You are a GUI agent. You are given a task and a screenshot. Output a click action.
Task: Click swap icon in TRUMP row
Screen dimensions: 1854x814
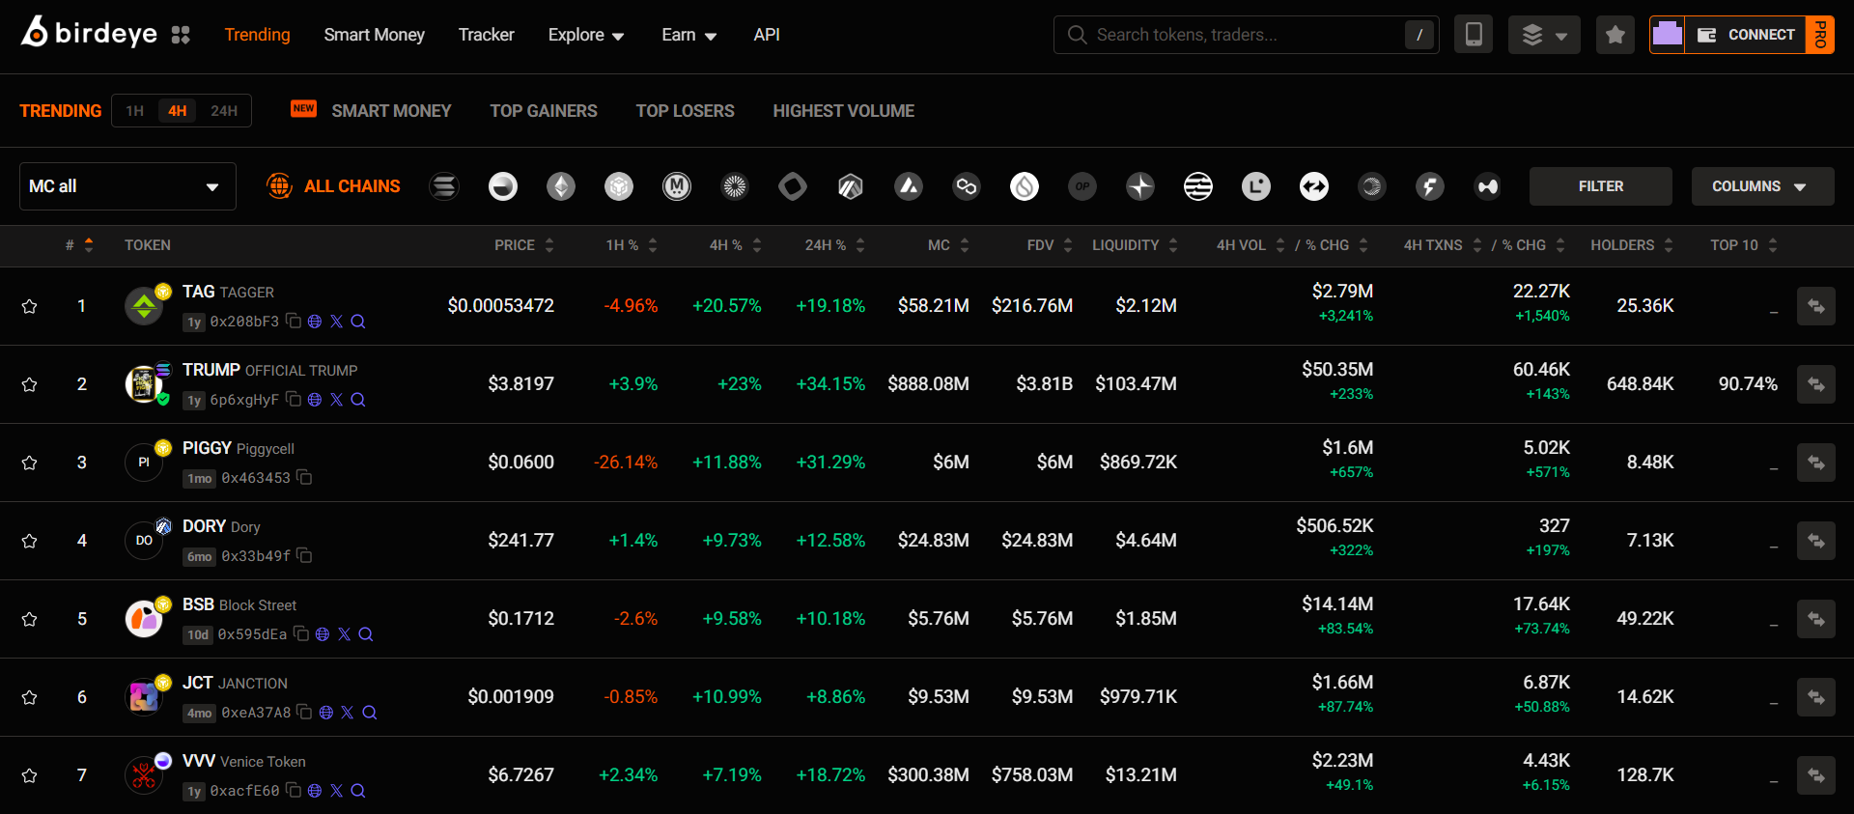pyautogui.click(x=1816, y=384)
